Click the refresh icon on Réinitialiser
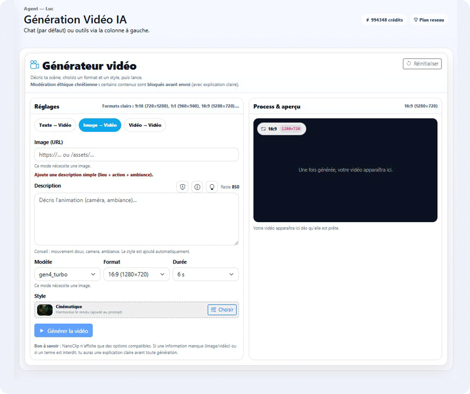The image size is (470, 394). [x=409, y=64]
